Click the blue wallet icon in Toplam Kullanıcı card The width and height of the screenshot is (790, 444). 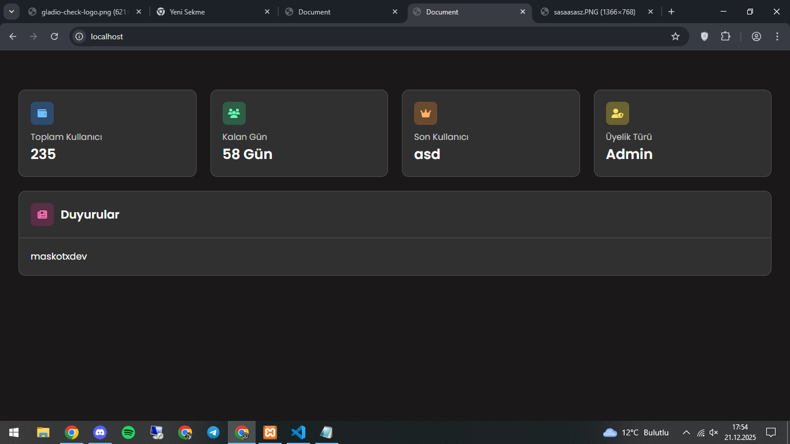[42, 113]
